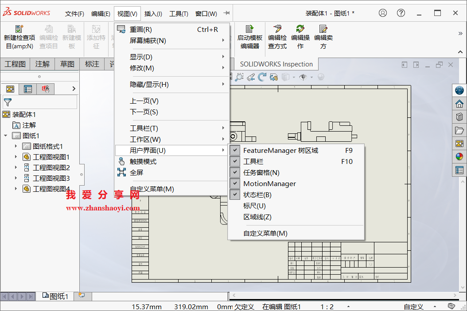Click the tag icon in the status bar
Viewport: 467px width, 311px height.
click(451, 306)
